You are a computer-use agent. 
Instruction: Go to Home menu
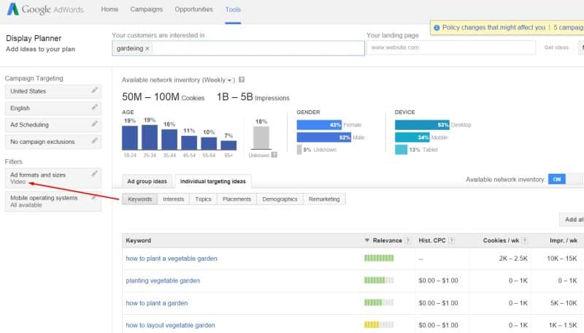[x=109, y=9]
